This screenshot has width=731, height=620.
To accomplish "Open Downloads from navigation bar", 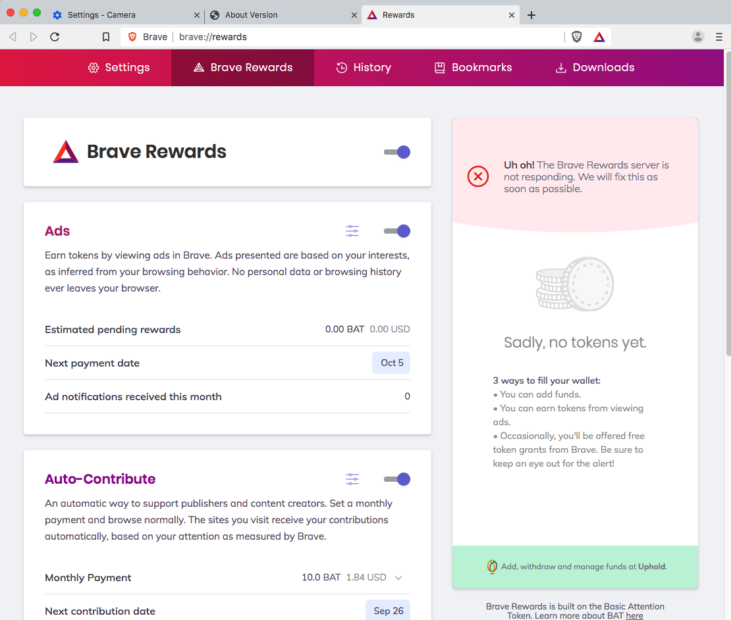I will [595, 68].
